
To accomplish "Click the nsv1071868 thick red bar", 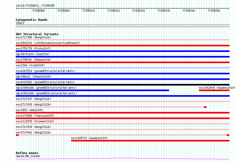I will [x=122, y=118].
